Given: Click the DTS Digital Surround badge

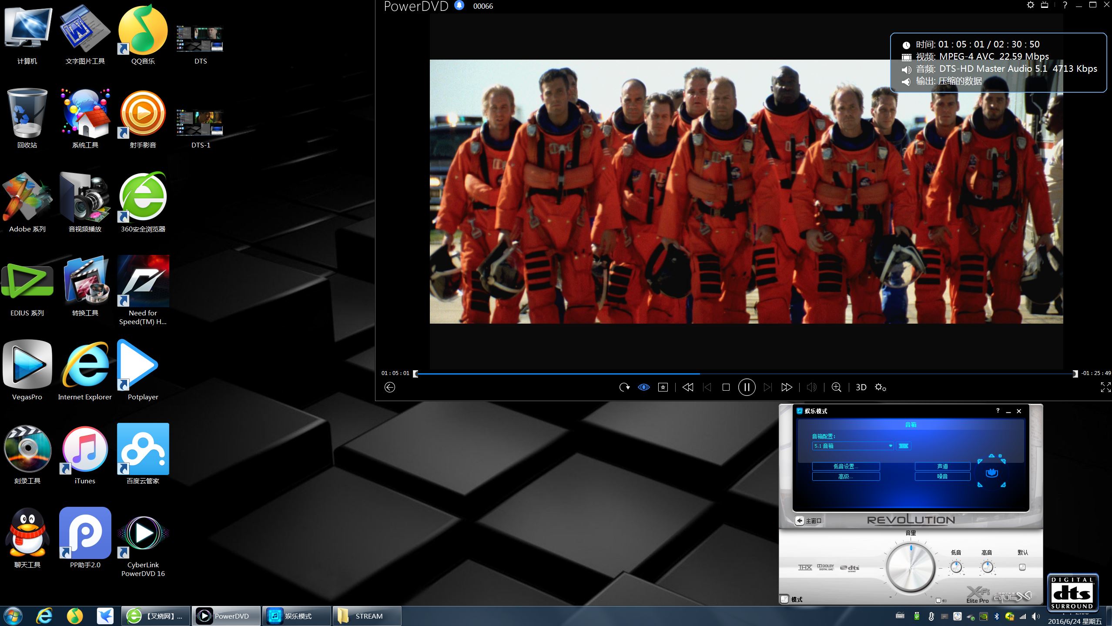Looking at the screenshot, I should 1072,593.
